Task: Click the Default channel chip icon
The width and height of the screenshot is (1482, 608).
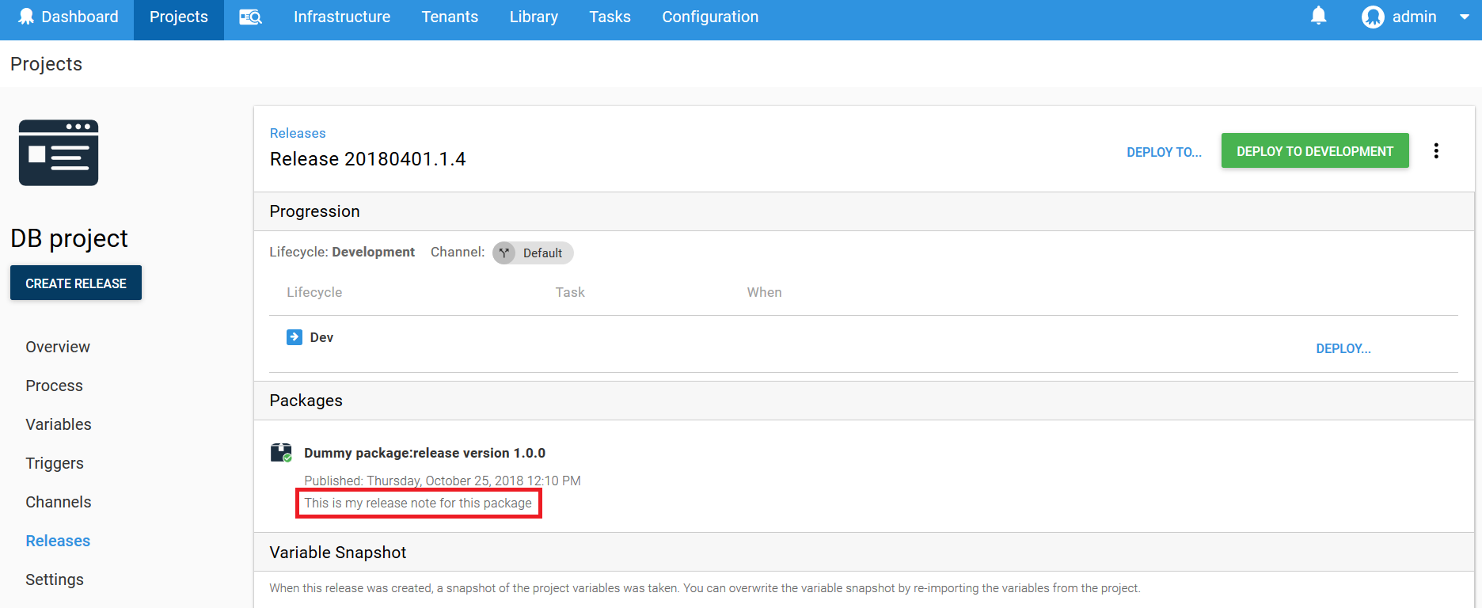Action: tap(504, 253)
